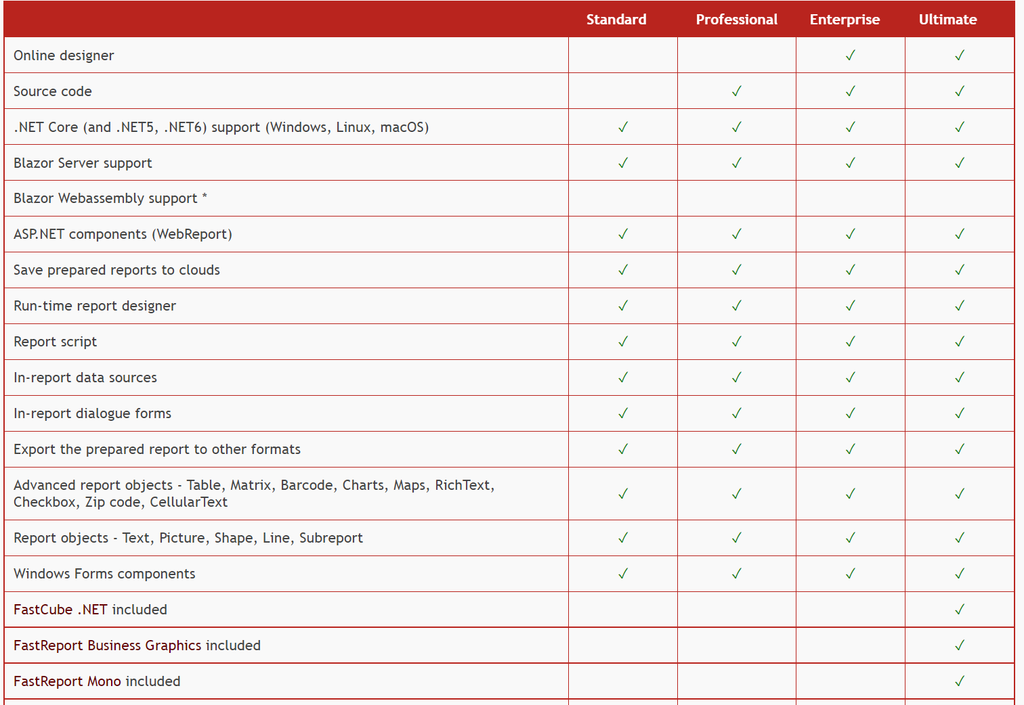The width and height of the screenshot is (1024, 705).
Task: Click the Standard checkmark for Report script
Action: (622, 342)
